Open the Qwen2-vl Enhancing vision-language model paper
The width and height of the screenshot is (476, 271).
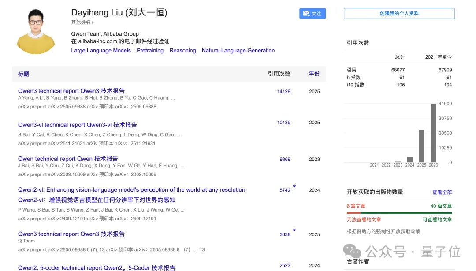pyautogui.click(x=131, y=195)
